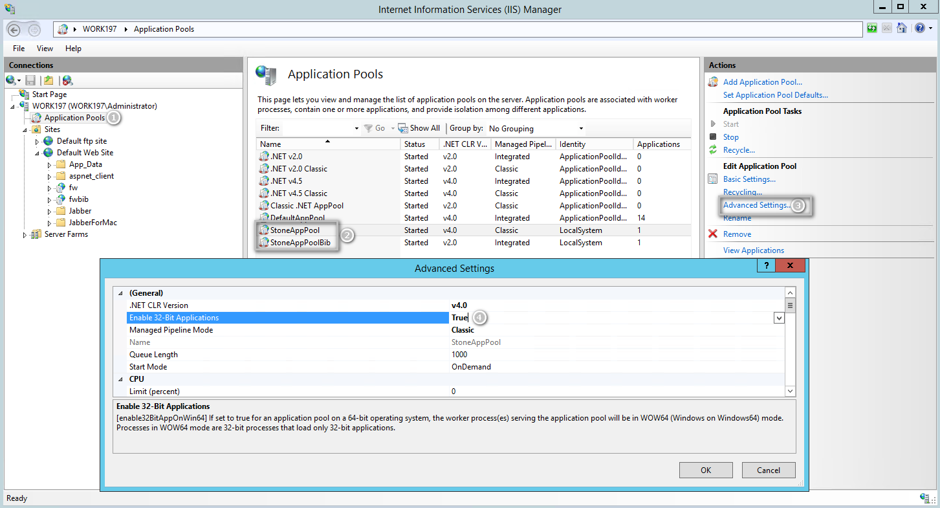Open the View menu
The width and height of the screenshot is (940, 508).
[45, 49]
